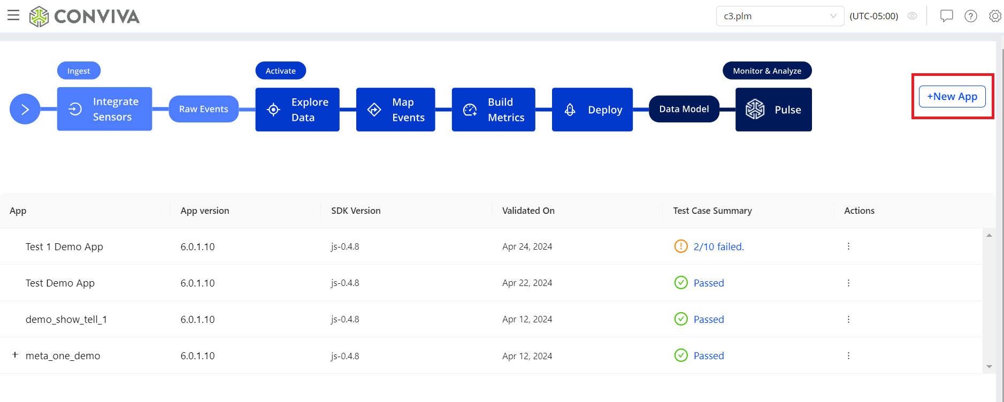Open the hamburger navigation menu
This screenshot has width=1004, height=402.
pyautogui.click(x=13, y=15)
